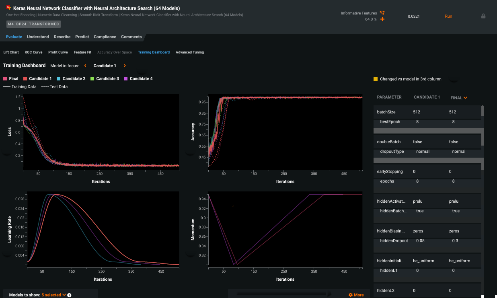Open the Advanced Tuning sub-tab
This screenshot has width=497, height=298.
point(189,52)
